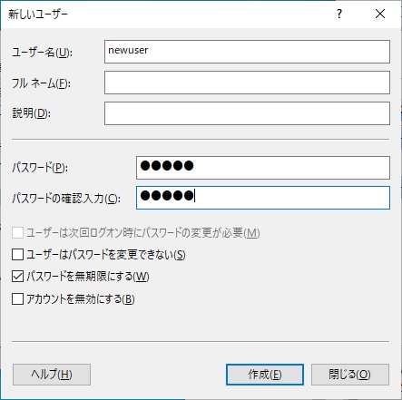This screenshot has height=400, width=402.
Task: Dismiss dialog using 閉じる(O) button
Action: click(350, 375)
